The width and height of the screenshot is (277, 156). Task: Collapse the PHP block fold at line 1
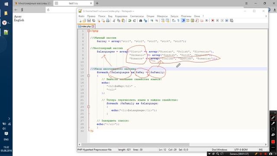coord(89,31)
